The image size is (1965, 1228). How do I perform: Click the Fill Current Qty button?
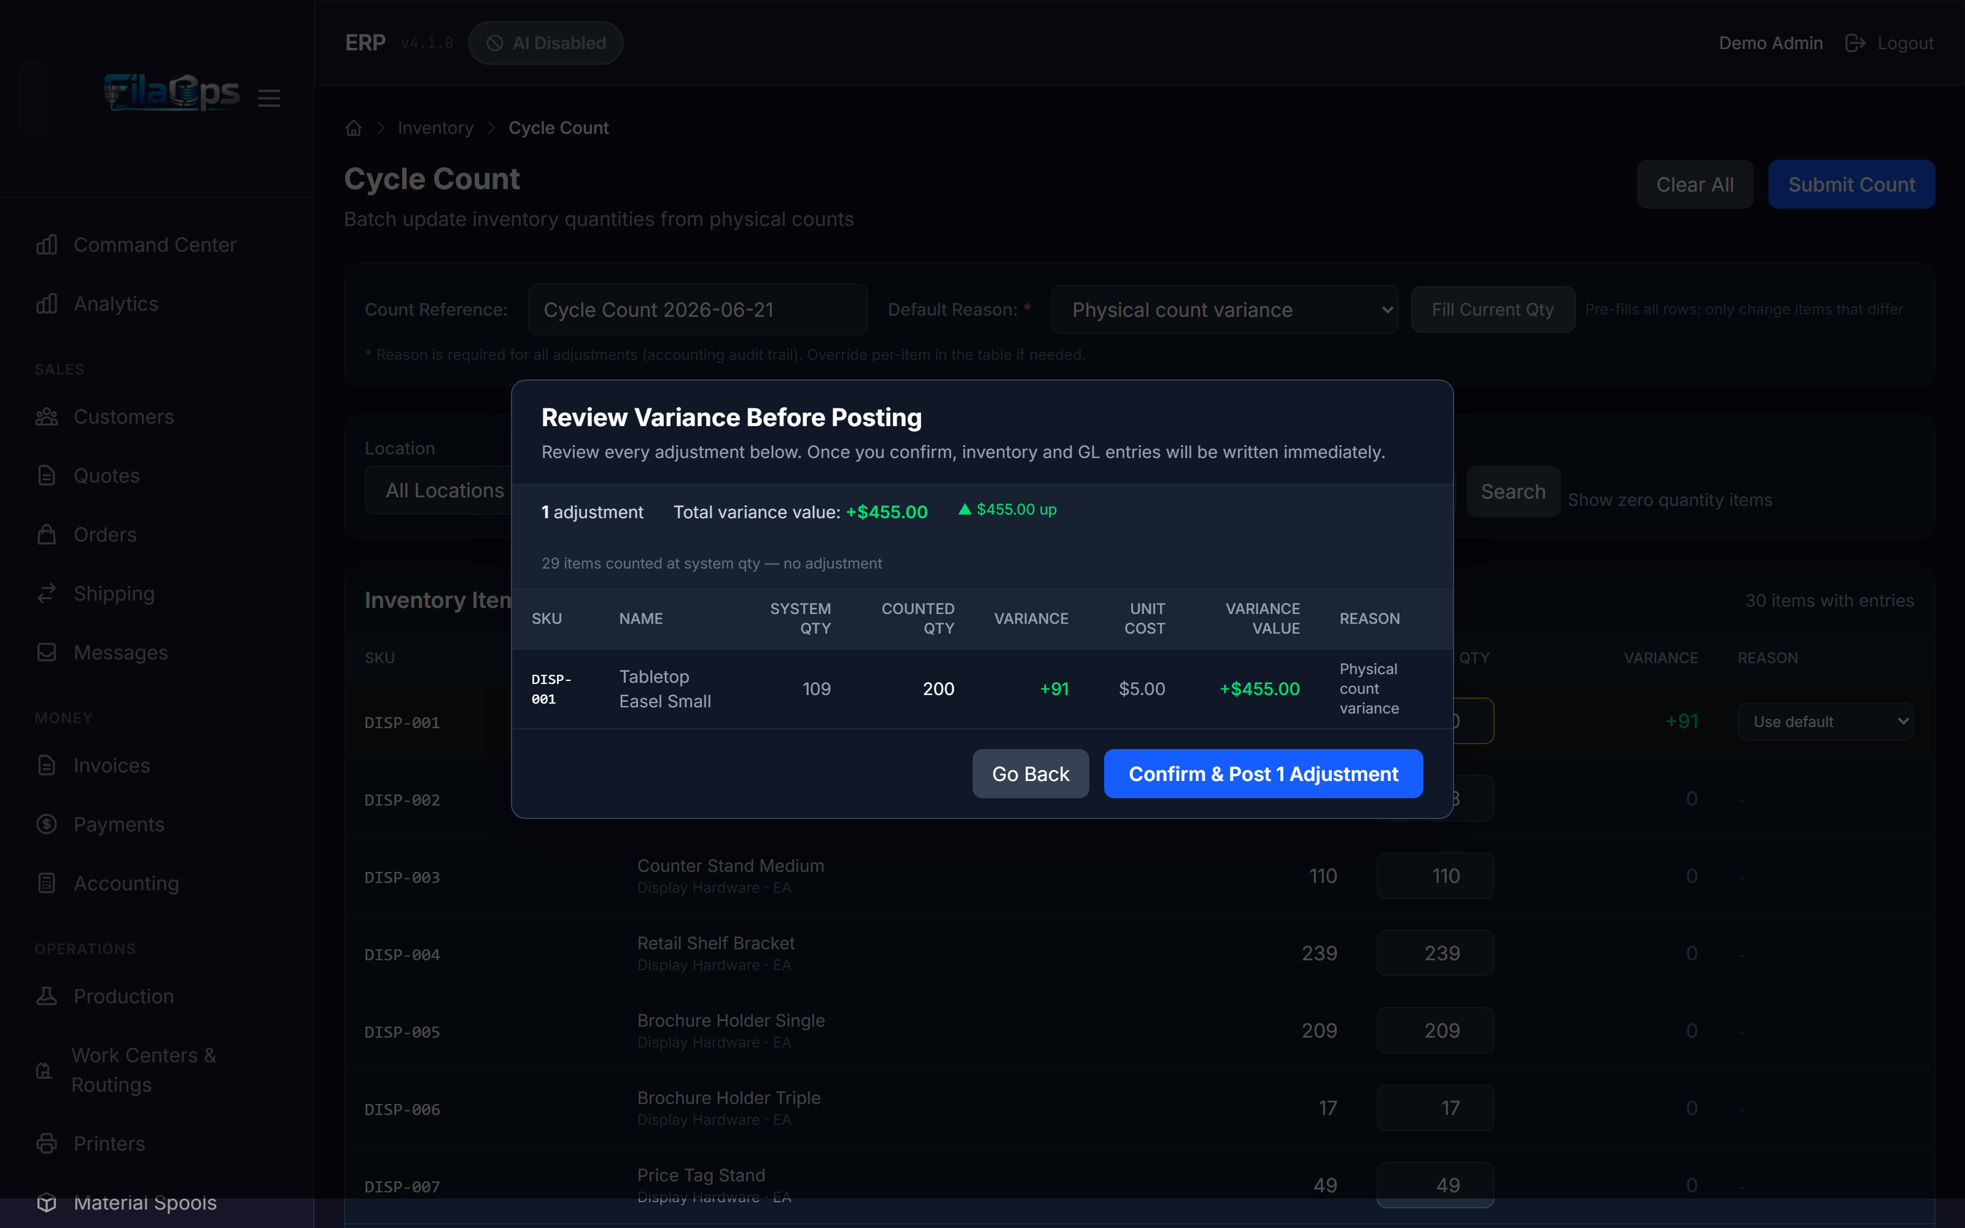[x=1492, y=309]
